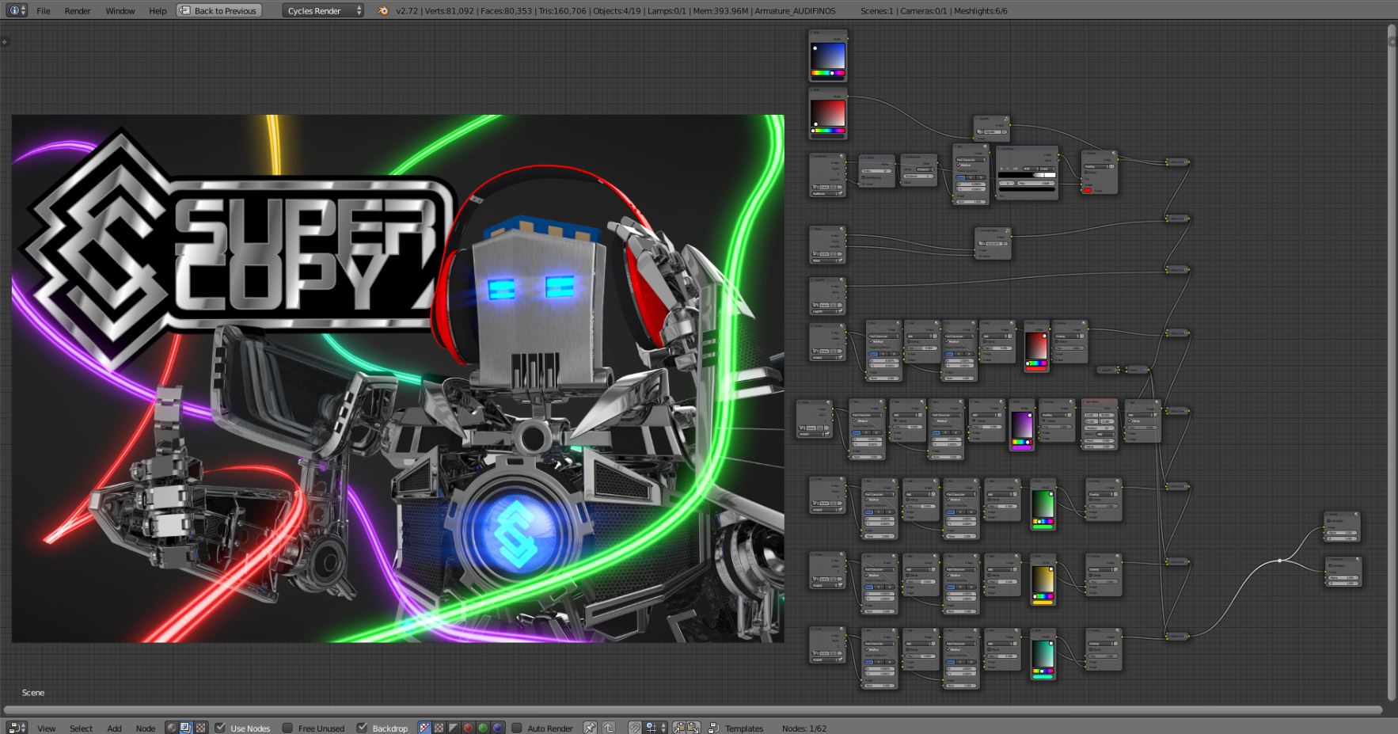Open the Cycles Render engine dropdown
1398x734 pixels.
point(323,10)
